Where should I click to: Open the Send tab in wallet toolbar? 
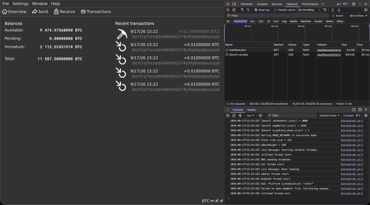[40, 11]
